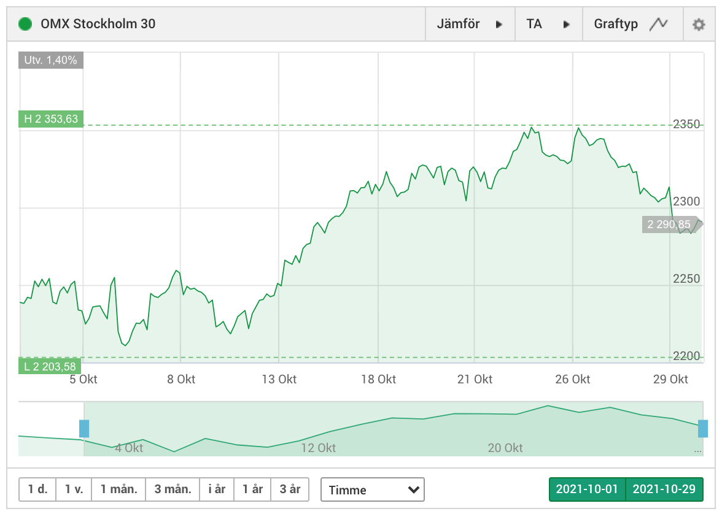Click the end date 2021-10-29 button
This screenshot has height=514, width=722.
point(664,489)
